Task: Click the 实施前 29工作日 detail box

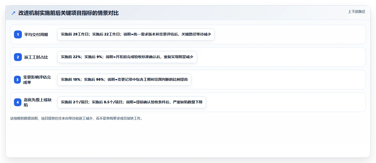Action: point(136,34)
